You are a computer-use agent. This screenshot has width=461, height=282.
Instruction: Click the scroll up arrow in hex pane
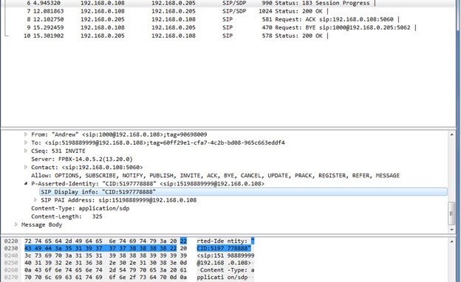pyautogui.click(x=451, y=241)
